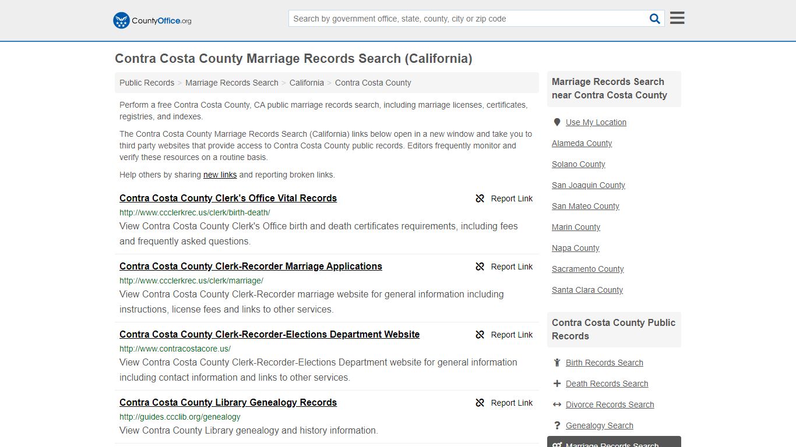Open Divorce Records Search link

610,405
